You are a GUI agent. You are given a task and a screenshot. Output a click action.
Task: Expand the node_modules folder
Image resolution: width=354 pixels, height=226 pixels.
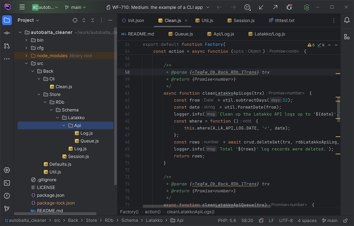coord(26,56)
